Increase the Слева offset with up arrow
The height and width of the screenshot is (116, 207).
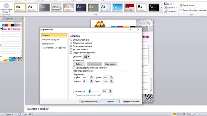pos(91,77)
